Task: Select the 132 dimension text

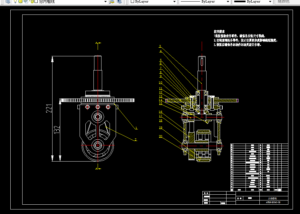Action: pyautogui.click(x=57, y=130)
